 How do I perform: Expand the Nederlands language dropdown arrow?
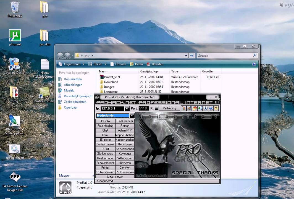132,116
